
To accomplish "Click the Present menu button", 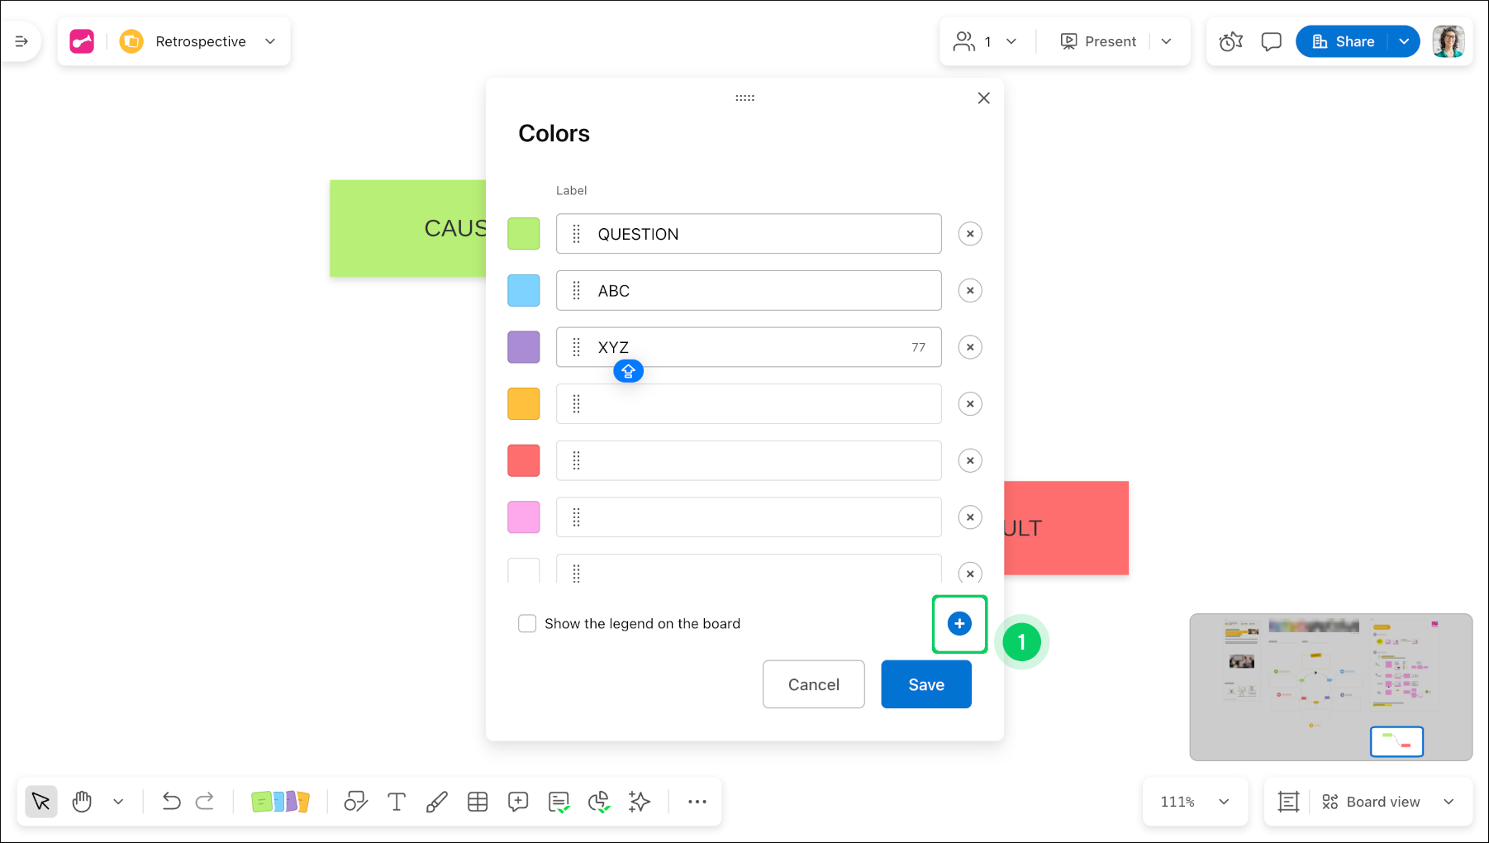I will [x=1098, y=41].
